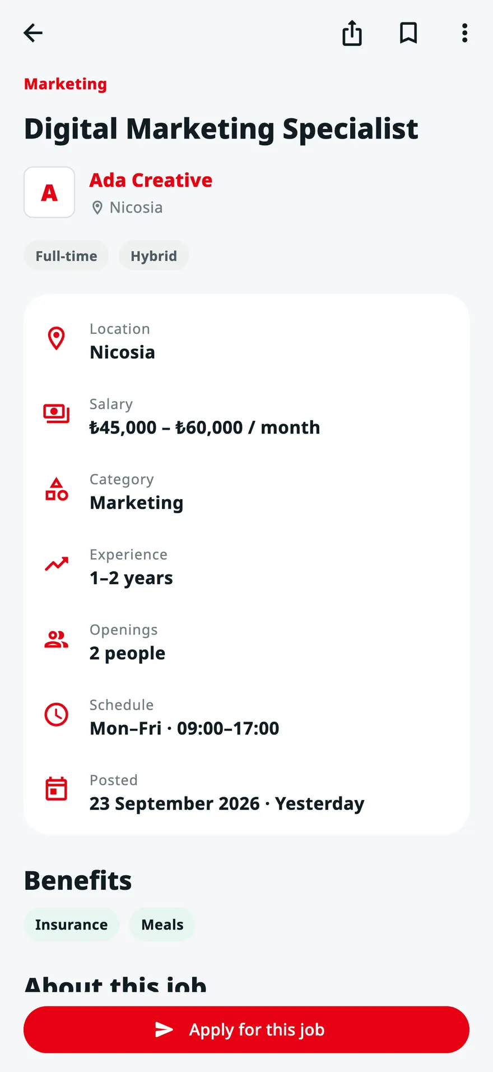Apply for this job
This screenshot has width=493, height=1072.
coord(246,1029)
